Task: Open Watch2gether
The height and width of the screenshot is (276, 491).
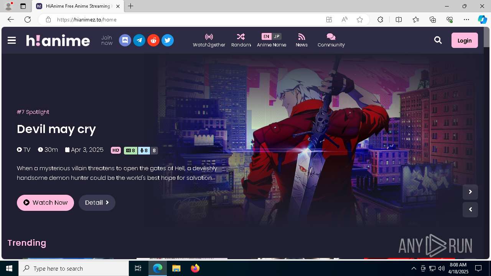Action: [x=209, y=40]
